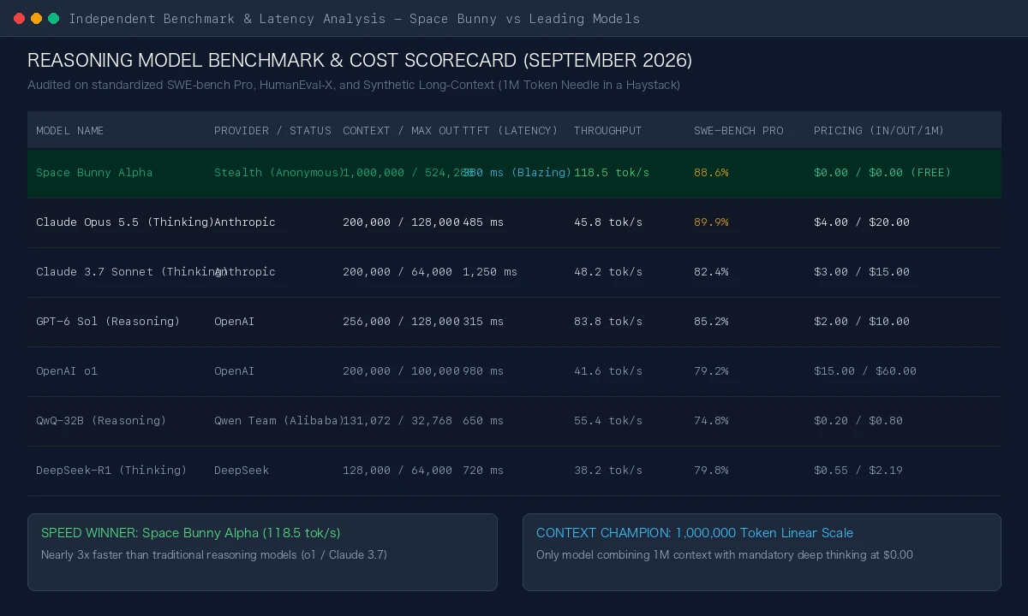The width and height of the screenshot is (1028, 616).
Task: Click the red close window dot
Action: point(19,19)
